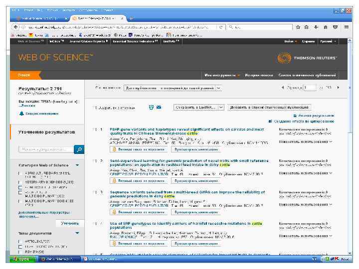The width and height of the screenshot is (359, 269).
Task: Open the bookmarks library icon beside the star
Action: [x=306, y=27]
